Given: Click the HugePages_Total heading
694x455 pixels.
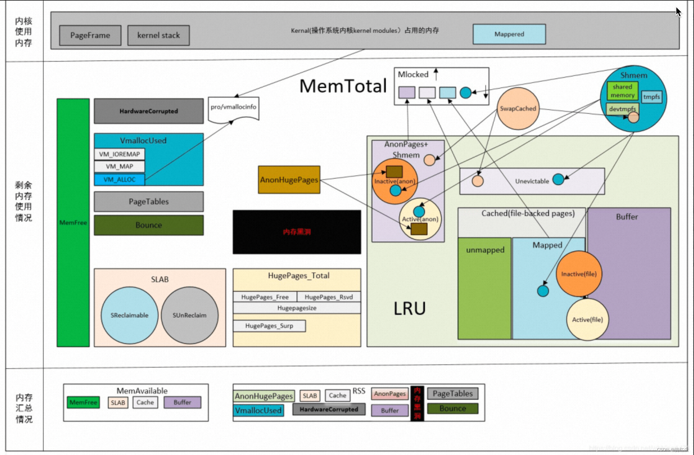Looking at the screenshot, I should point(299,276).
